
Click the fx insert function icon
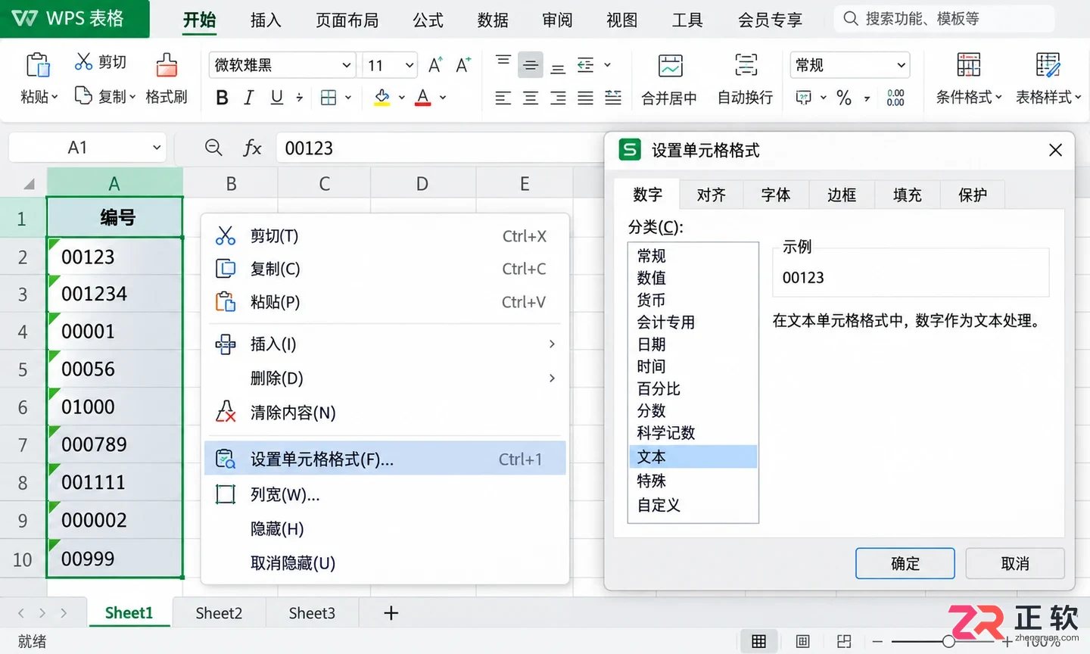(x=252, y=148)
